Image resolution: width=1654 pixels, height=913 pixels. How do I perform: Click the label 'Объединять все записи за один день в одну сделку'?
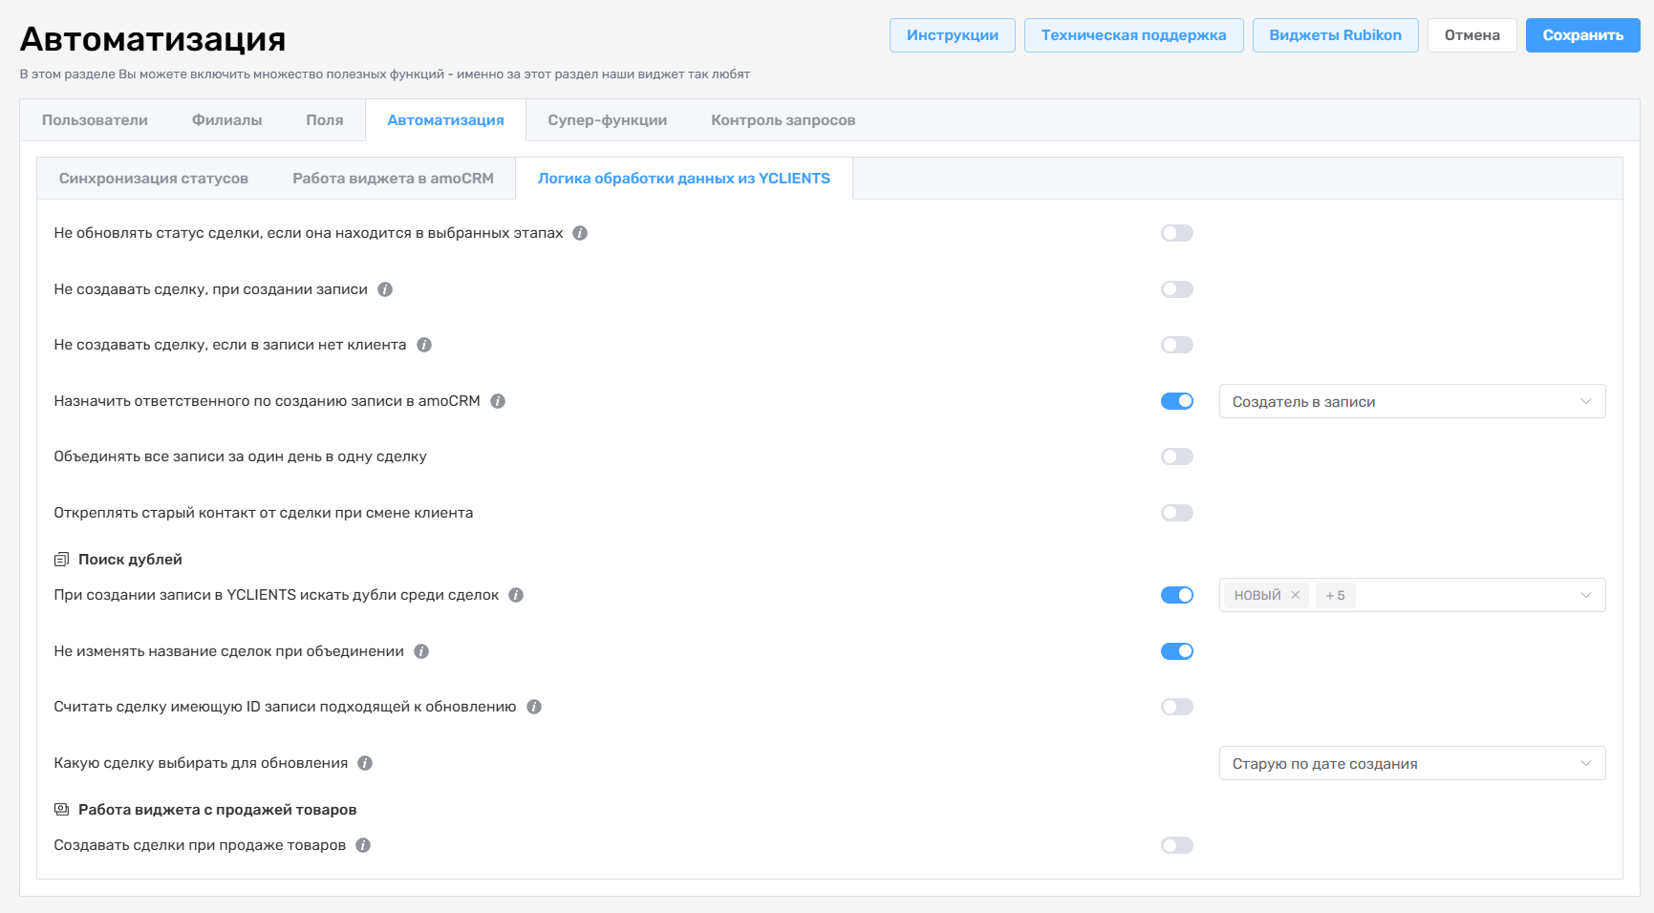pos(240,456)
